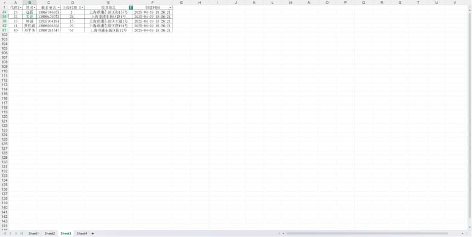Select phone cell 13999420072
The height and width of the screenshot is (237, 472).
pyautogui.click(x=49, y=17)
